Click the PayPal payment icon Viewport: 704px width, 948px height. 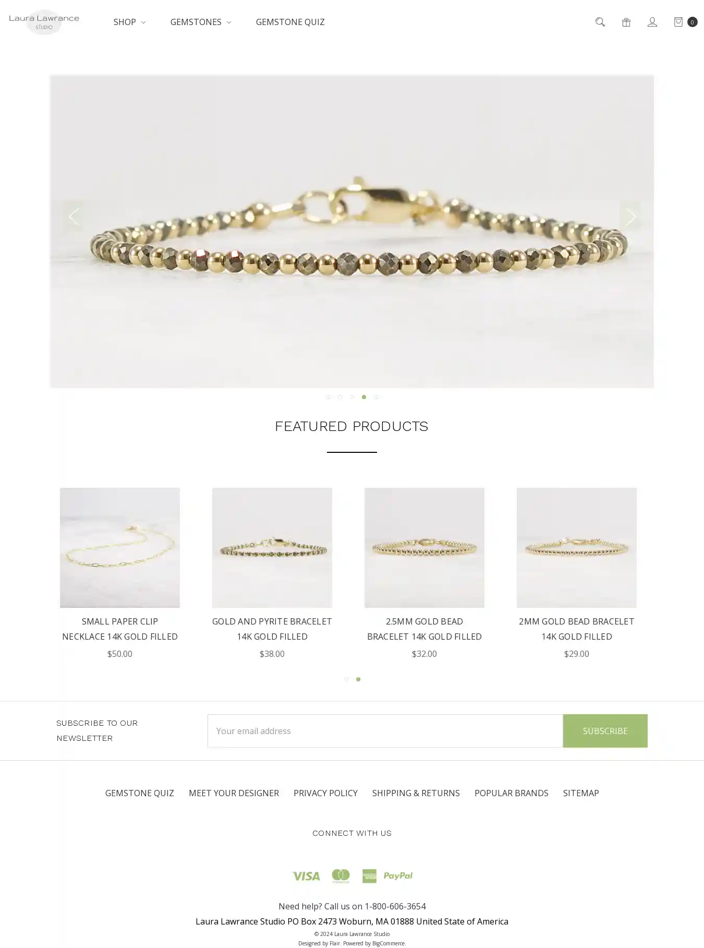398,875
